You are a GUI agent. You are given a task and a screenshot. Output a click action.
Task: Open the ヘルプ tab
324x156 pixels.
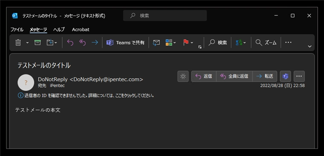coord(59,29)
